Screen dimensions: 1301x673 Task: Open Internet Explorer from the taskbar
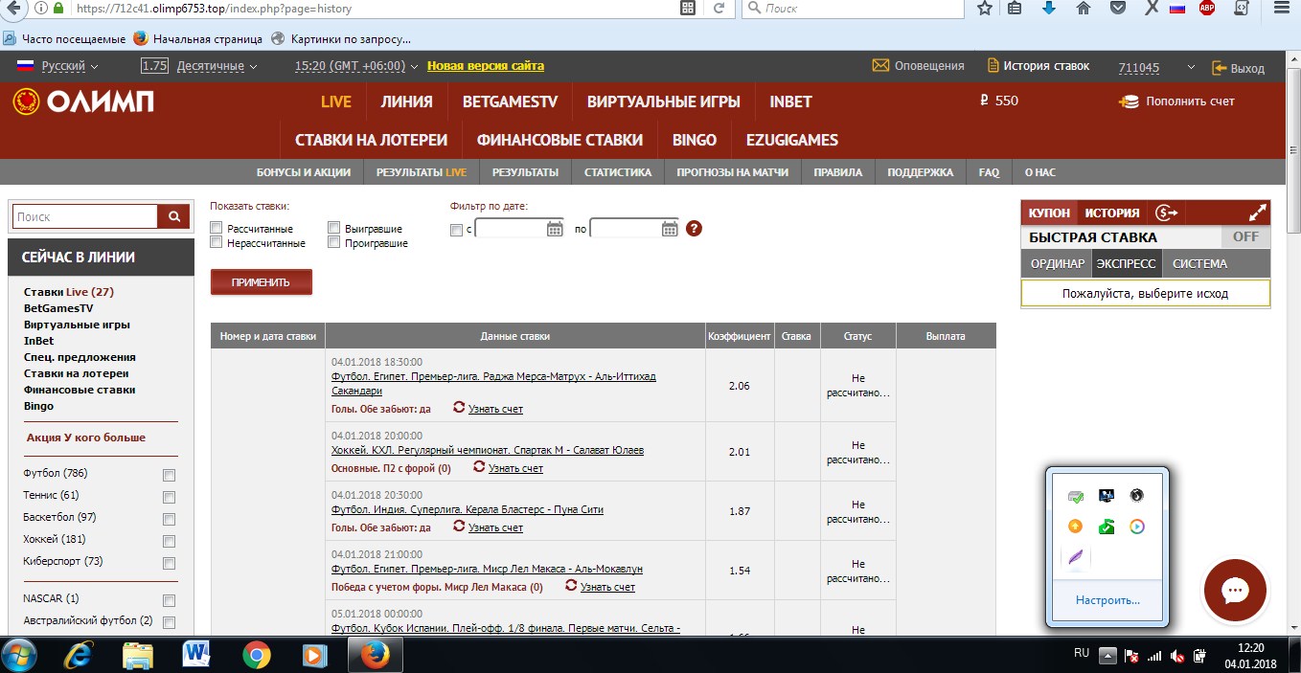click(x=79, y=656)
